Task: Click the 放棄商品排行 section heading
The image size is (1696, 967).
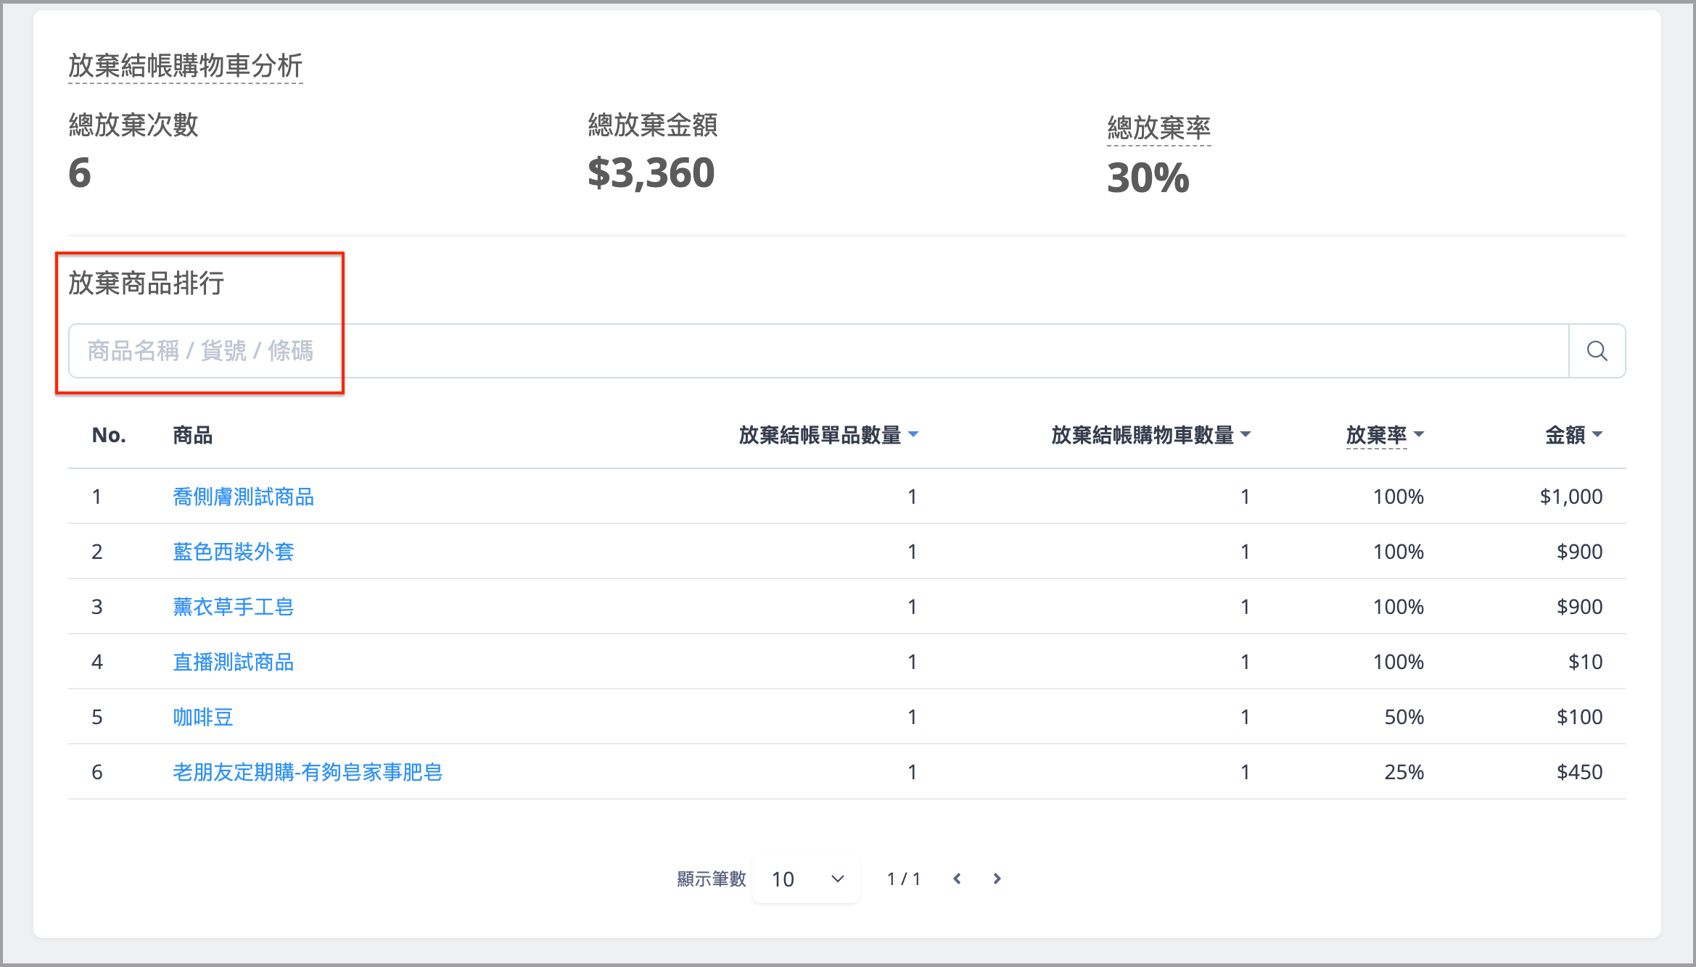Action: 146,283
